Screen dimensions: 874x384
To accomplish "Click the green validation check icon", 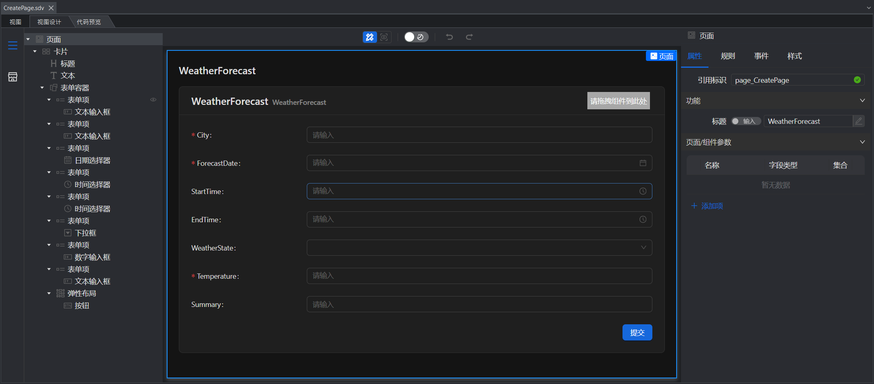I will pos(857,80).
